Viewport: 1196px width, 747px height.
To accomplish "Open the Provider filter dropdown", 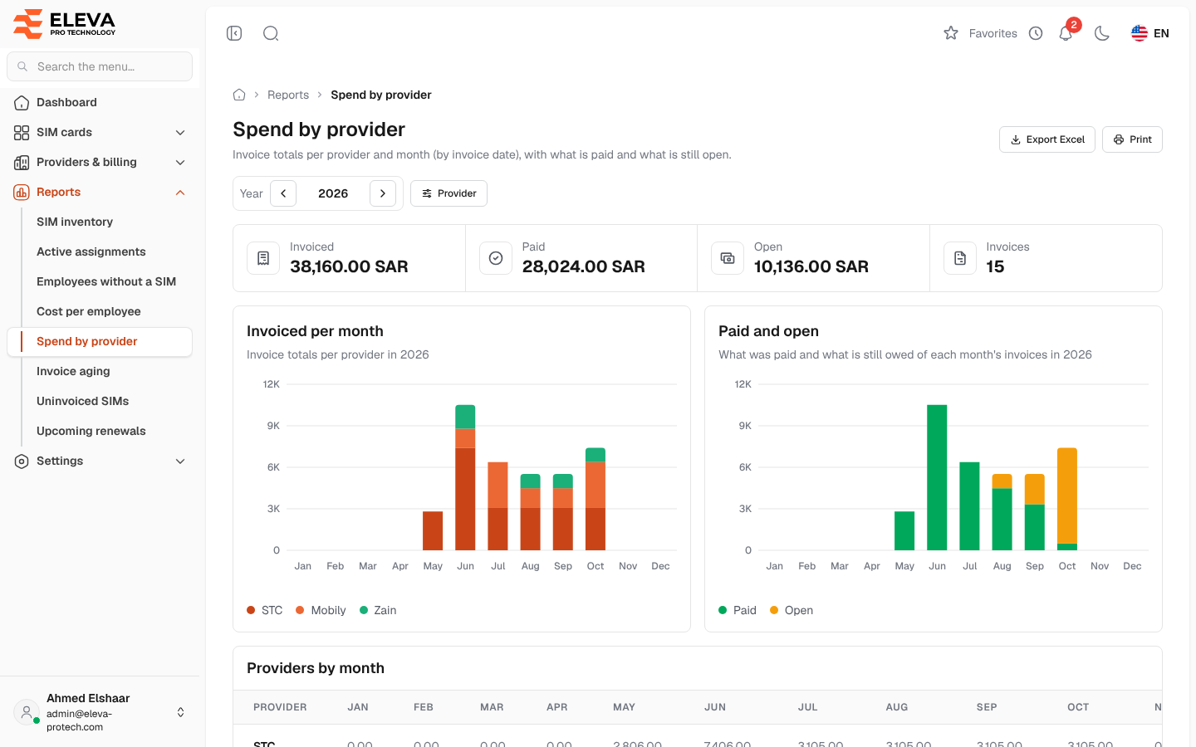I will [x=448, y=193].
